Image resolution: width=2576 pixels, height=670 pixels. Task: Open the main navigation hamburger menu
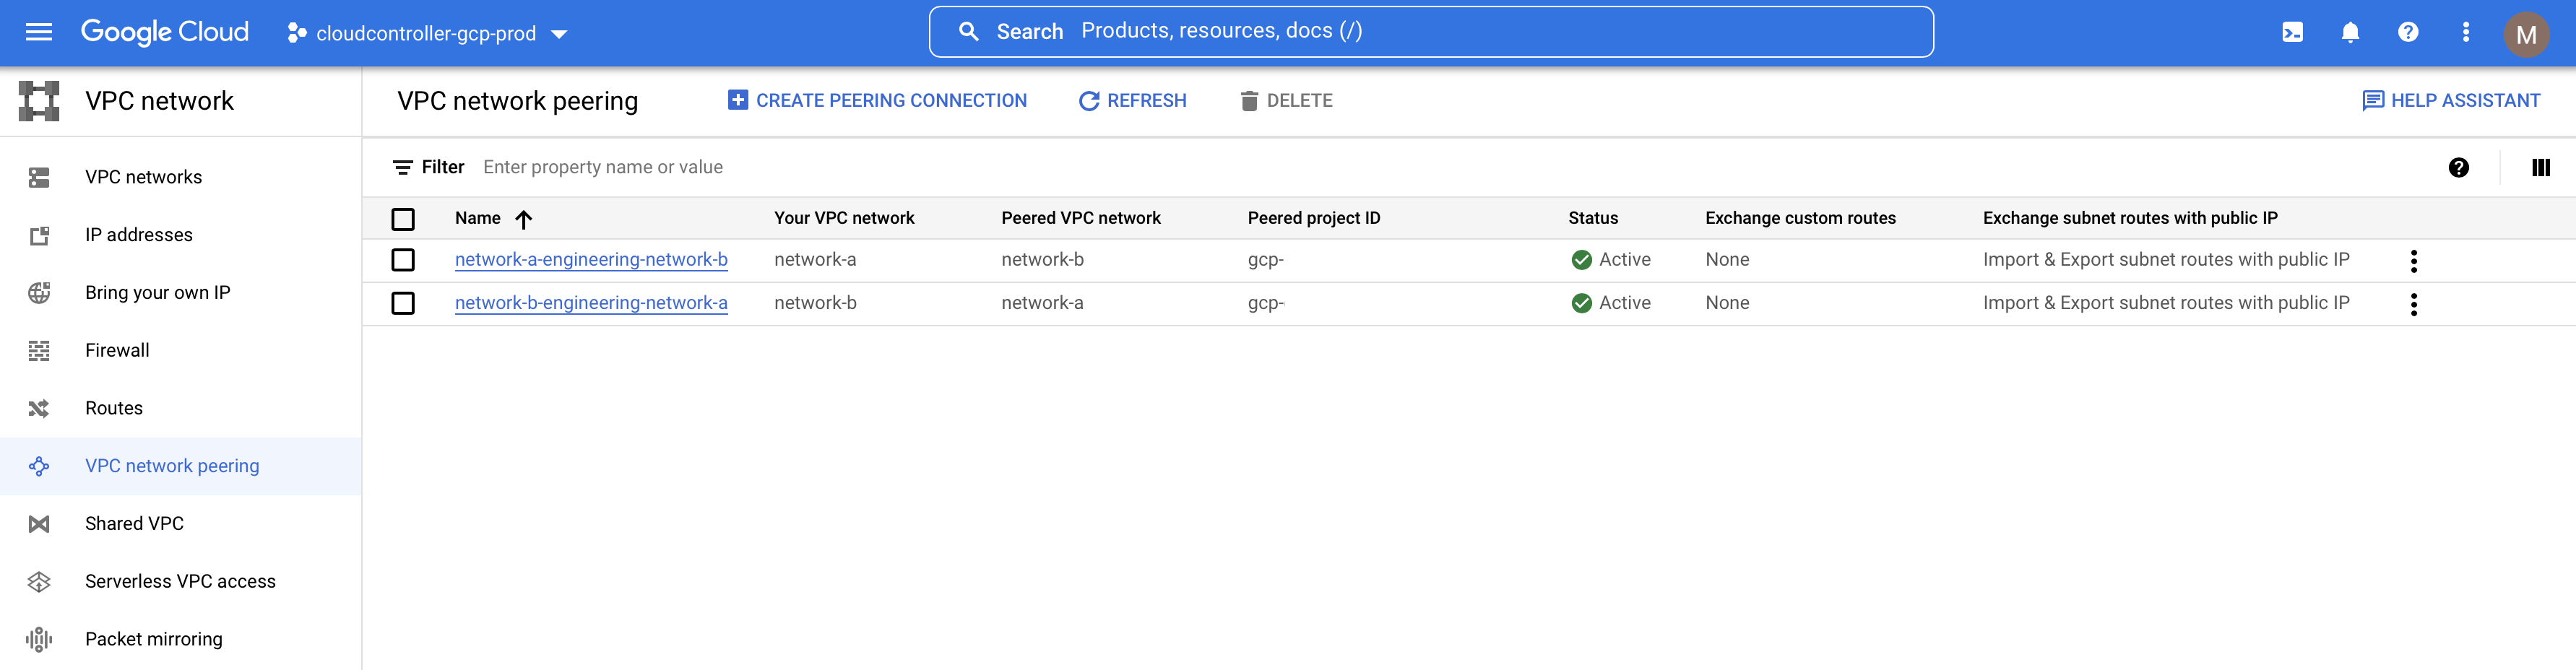(38, 32)
